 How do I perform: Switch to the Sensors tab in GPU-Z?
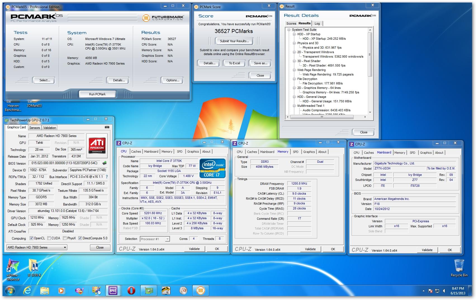point(35,128)
